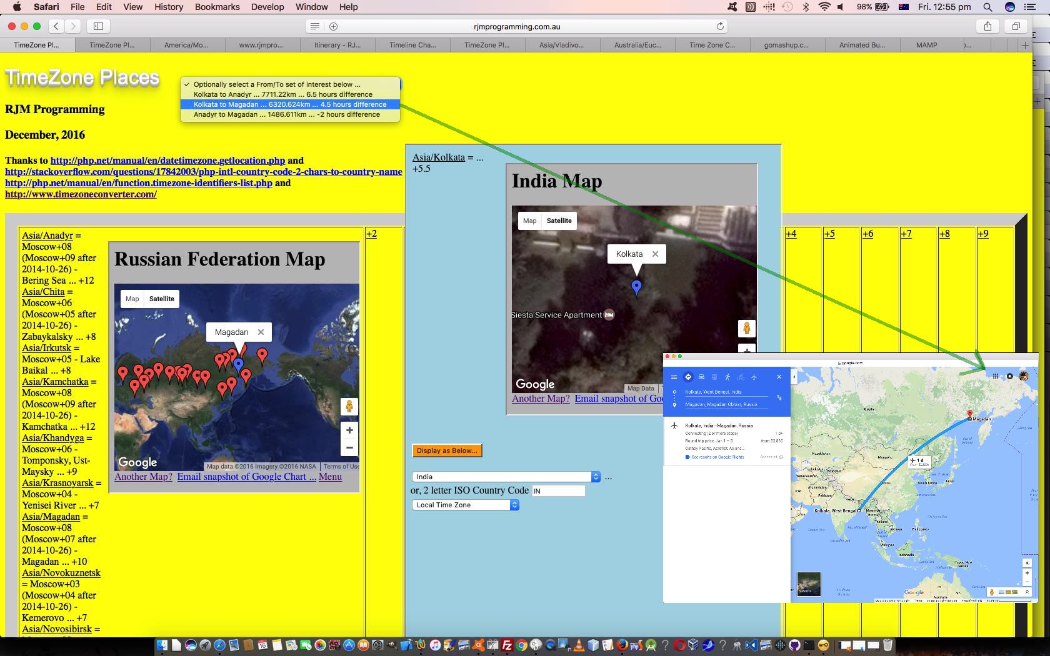The width and height of the screenshot is (1050, 656).
Task: Open Finder from the Dock
Action: 162,645
